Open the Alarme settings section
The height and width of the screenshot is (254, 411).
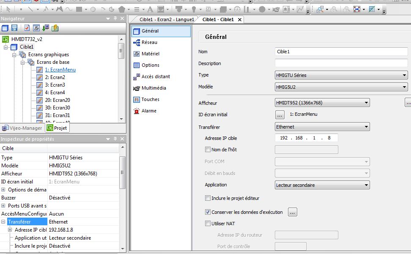(x=149, y=111)
